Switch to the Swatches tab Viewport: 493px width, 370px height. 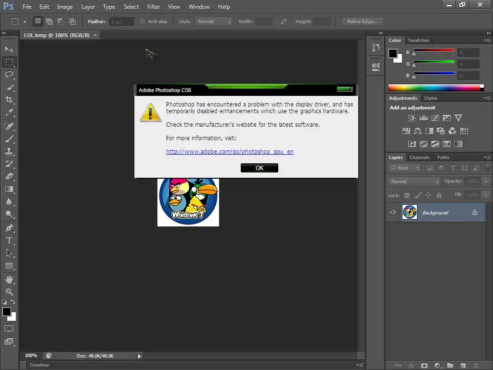click(x=418, y=40)
